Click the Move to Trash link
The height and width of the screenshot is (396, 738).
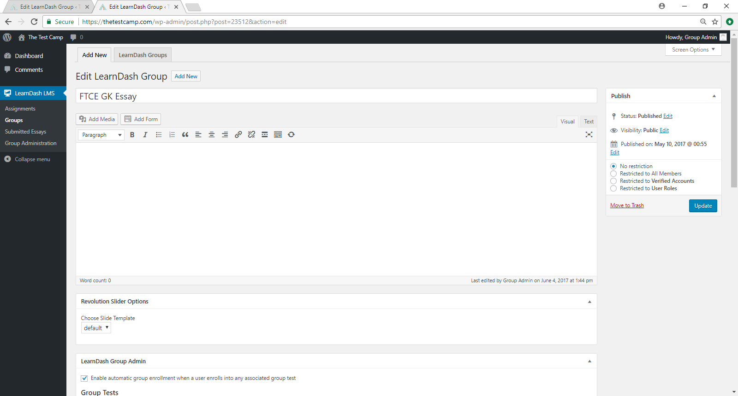tap(627, 205)
